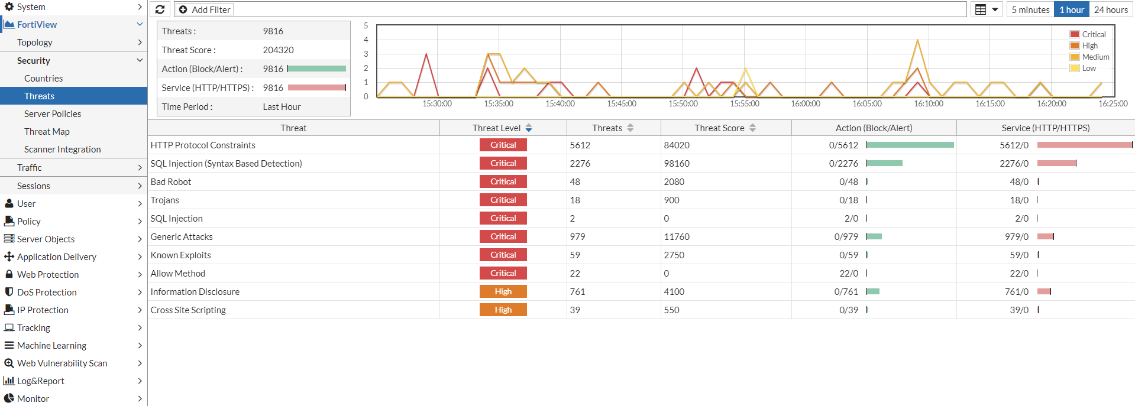Open Server Policies in sidebar

(x=53, y=114)
